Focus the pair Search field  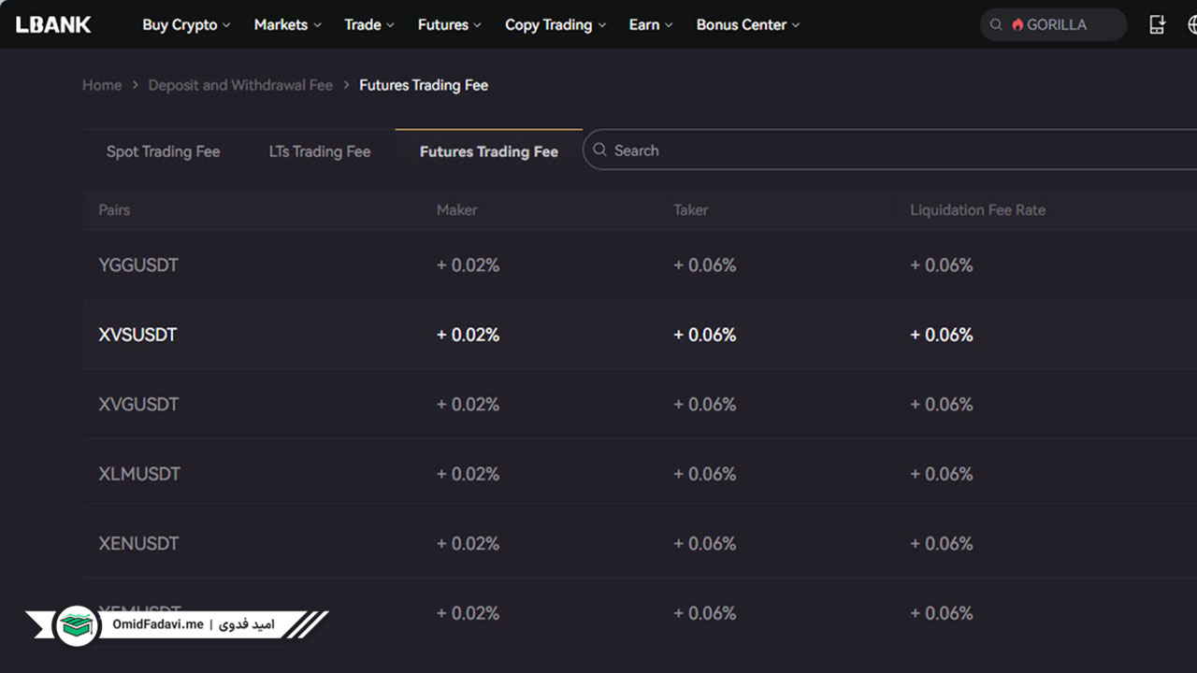coord(889,150)
